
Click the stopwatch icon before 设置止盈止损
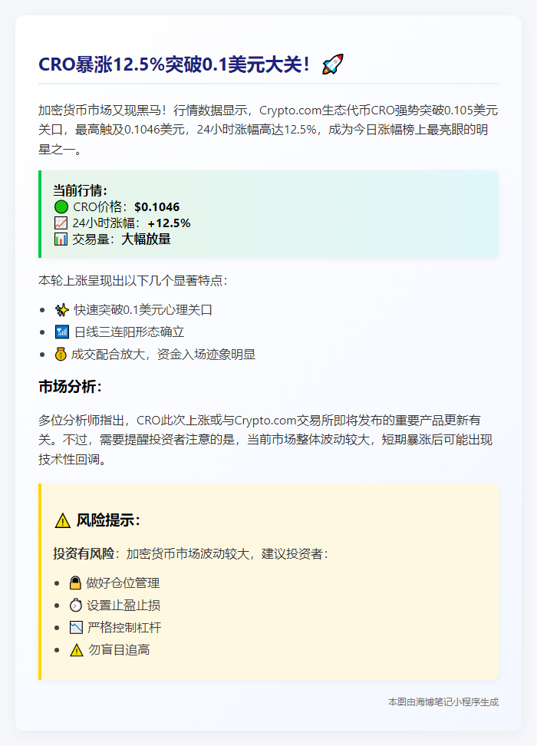pos(76,606)
